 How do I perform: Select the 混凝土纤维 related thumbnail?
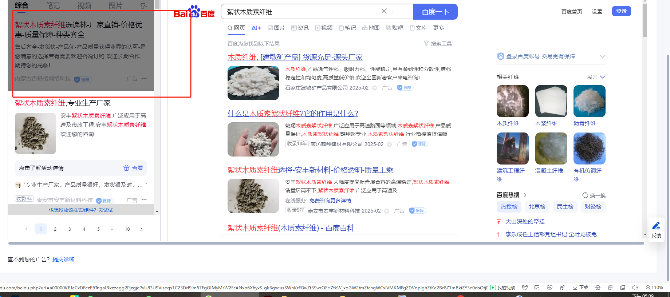point(551,148)
